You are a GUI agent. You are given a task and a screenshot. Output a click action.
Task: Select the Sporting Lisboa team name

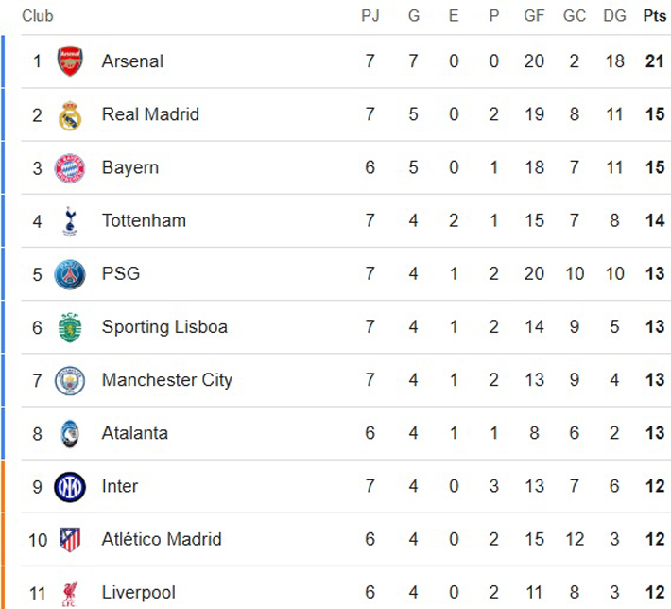click(x=164, y=327)
